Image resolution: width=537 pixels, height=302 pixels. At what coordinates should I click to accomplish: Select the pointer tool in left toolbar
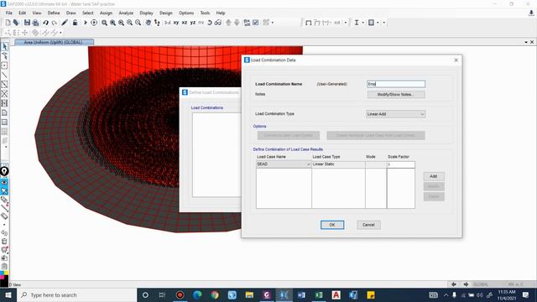4,47
